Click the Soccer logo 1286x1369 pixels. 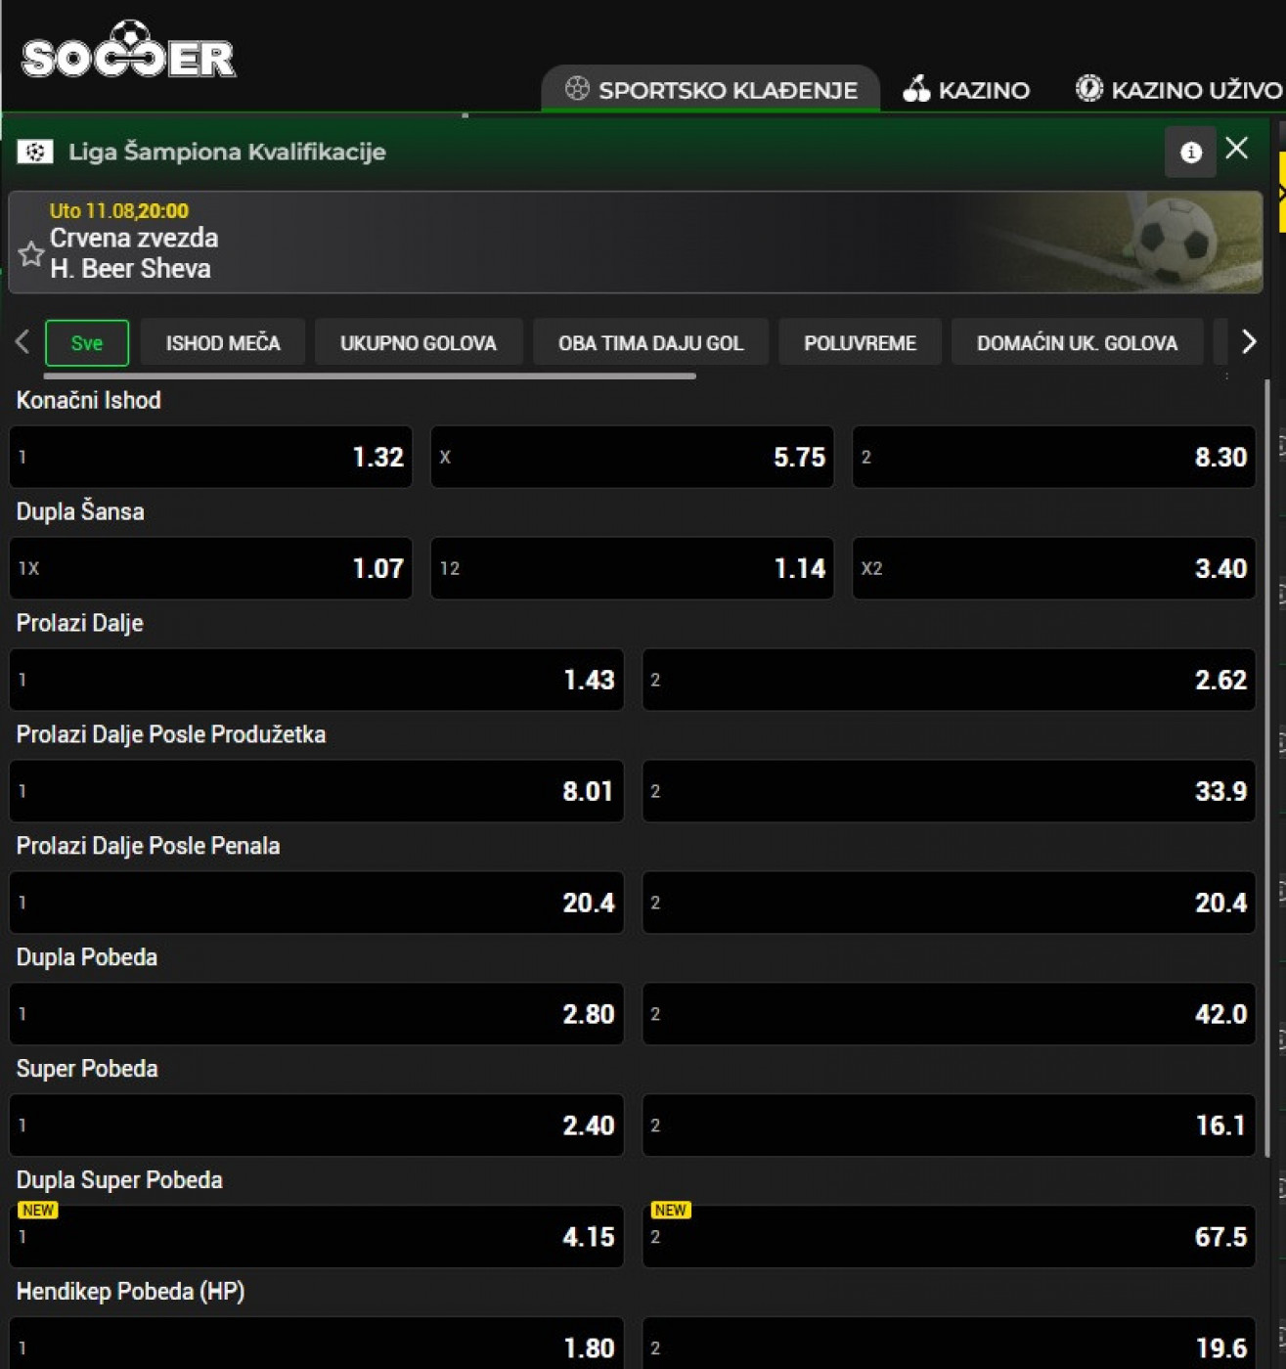[128, 51]
